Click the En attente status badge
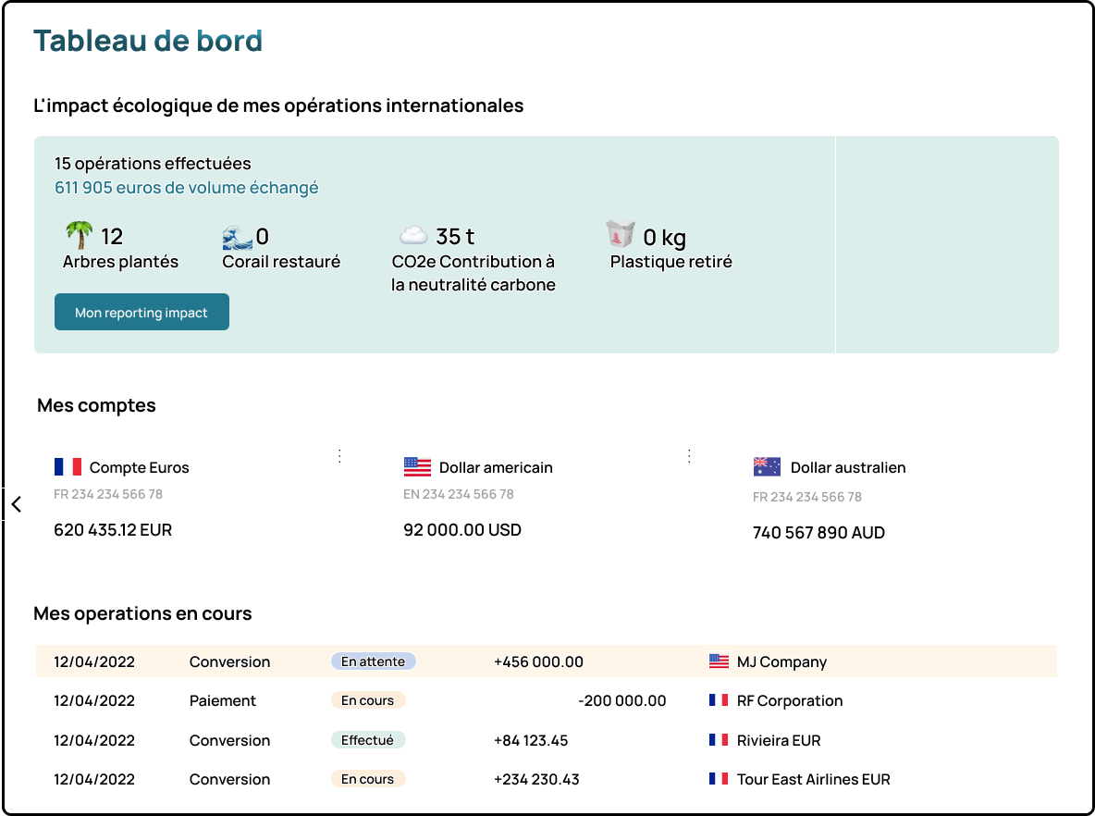Viewport: 1095px width, 816px height. (x=373, y=661)
